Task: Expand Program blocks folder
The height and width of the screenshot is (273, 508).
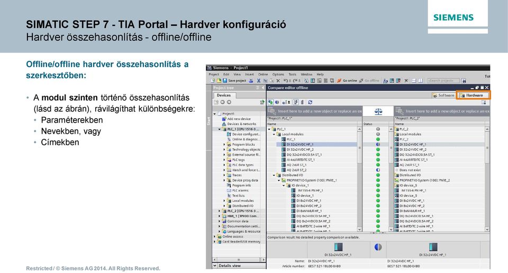Action: pyautogui.click(x=224, y=145)
